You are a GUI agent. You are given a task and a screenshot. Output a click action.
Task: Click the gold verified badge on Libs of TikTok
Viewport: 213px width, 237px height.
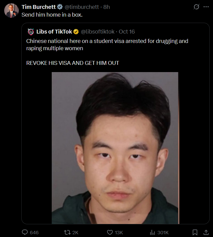pos(76,32)
